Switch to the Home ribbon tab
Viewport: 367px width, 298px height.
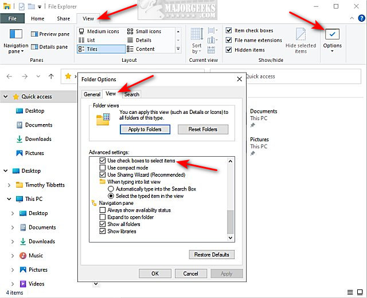pos(37,18)
